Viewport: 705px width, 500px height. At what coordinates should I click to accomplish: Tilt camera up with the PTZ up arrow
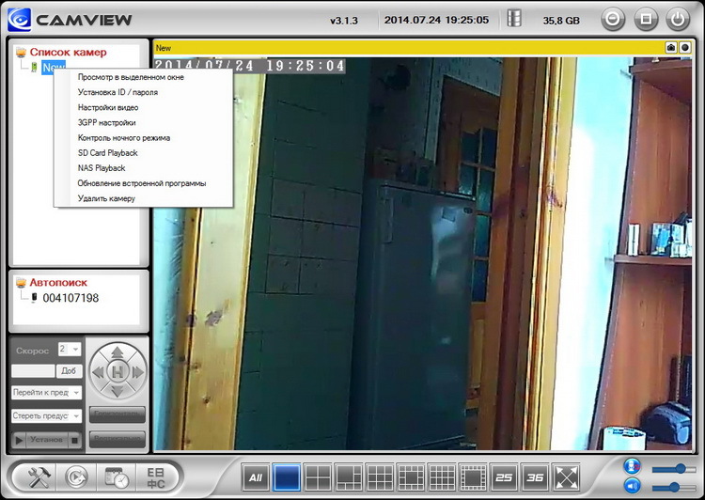(x=117, y=353)
